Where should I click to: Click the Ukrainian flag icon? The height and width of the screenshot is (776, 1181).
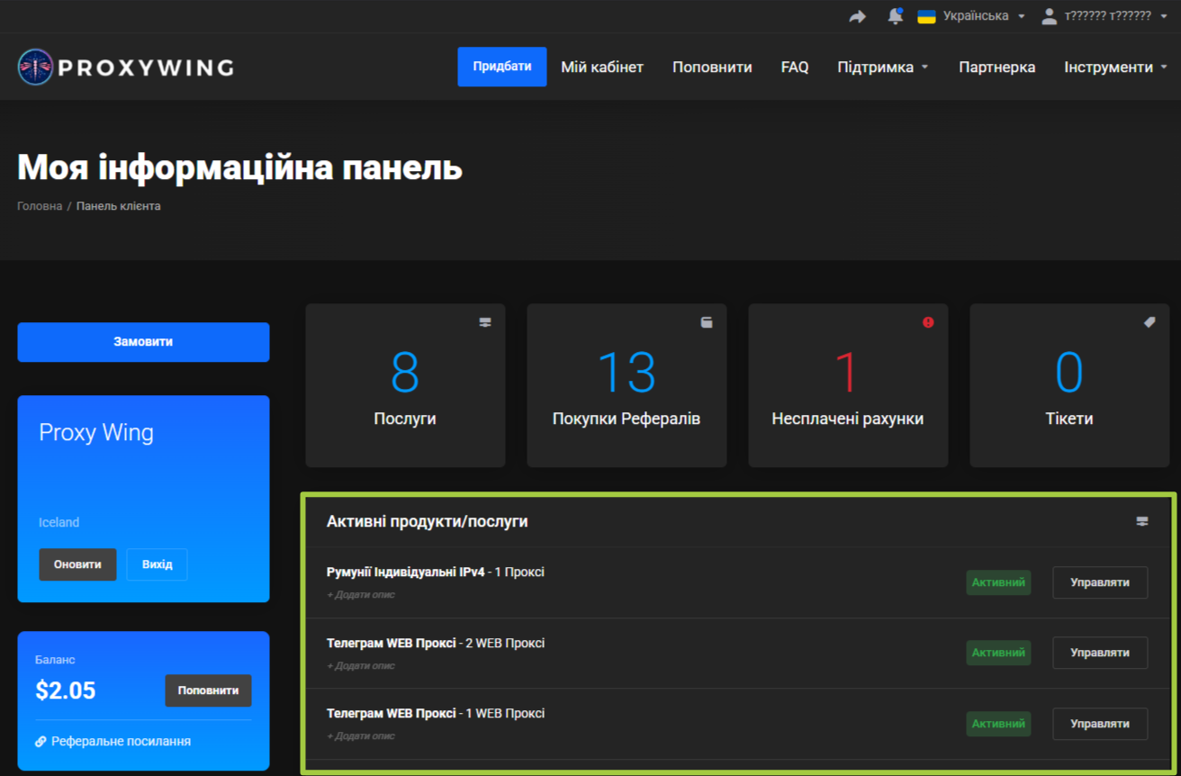[x=926, y=16]
